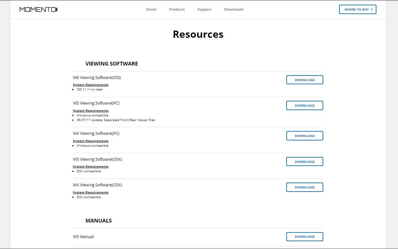Viewport: 398px width, 249px height.
Task: Click the MOMENTO logo
Action: click(38, 9)
